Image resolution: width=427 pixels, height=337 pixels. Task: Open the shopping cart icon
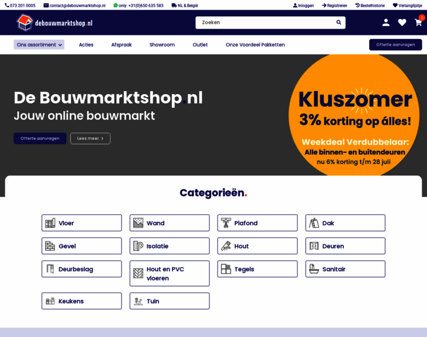pos(418,22)
